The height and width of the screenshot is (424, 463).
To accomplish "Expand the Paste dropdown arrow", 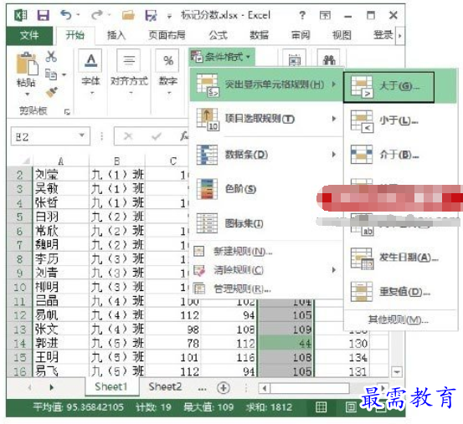I will pos(27,95).
